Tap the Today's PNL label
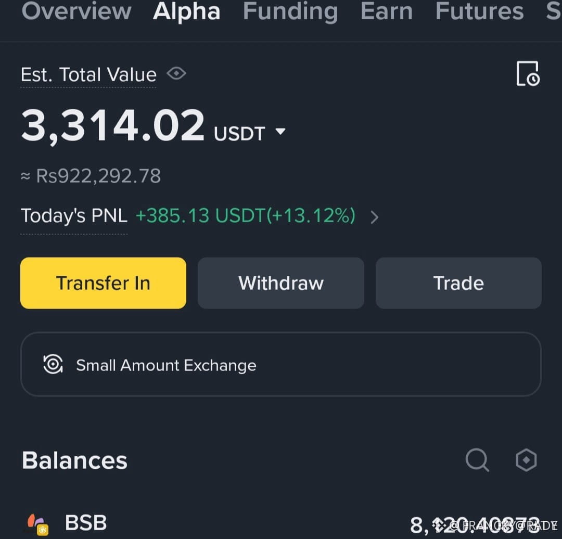The image size is (562, 539). (74, 216)
